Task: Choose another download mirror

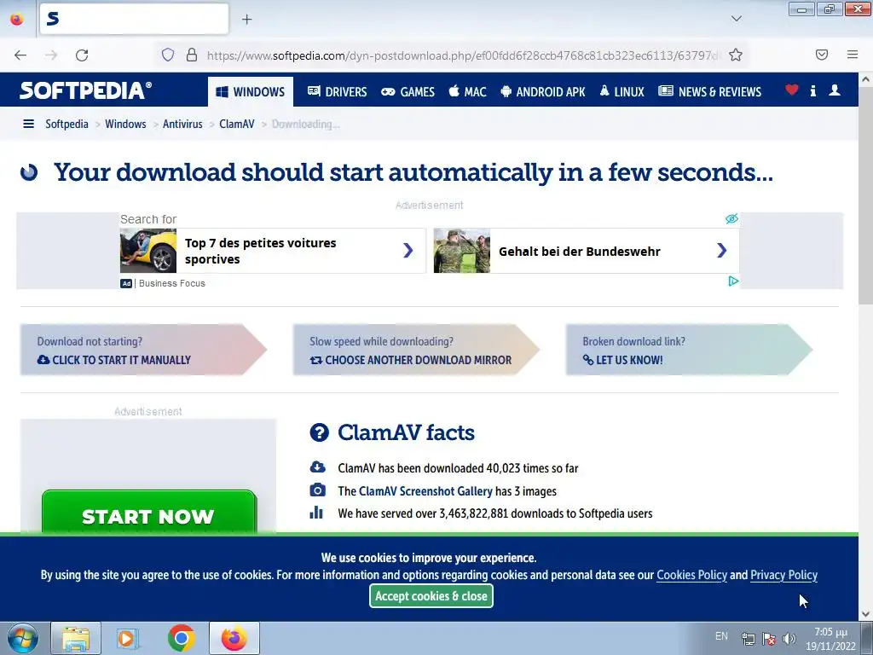Action: (411, 360)
